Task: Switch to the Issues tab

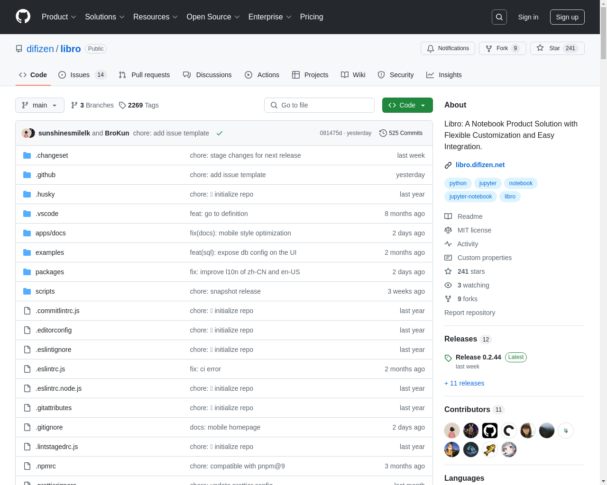Action: coord(83,75)
